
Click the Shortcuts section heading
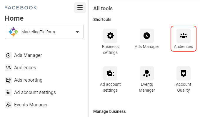coord(102,19)
